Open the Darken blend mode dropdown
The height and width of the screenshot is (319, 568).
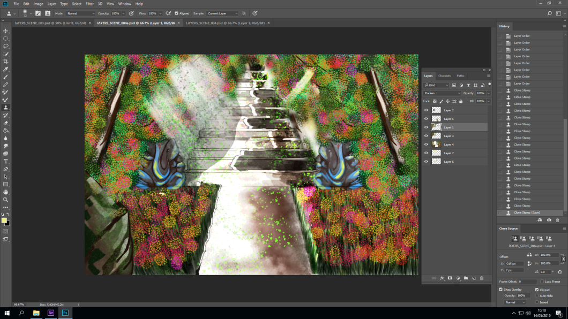(x=442, y=93)
